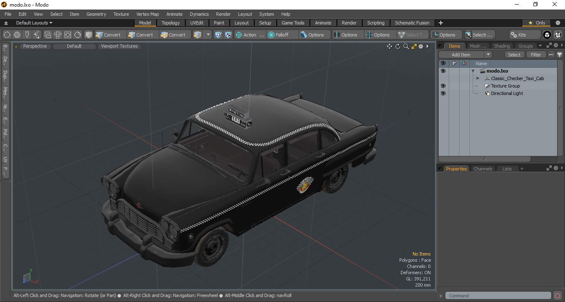Click the Select button in Items panel
This screenshot has width=565, height=302.
tap(514, 55)
